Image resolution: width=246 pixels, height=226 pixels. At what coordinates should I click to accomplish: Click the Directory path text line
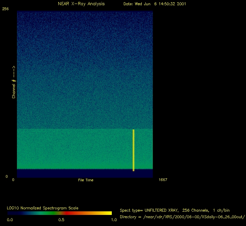pyautogui.click(x=182, y=217)
